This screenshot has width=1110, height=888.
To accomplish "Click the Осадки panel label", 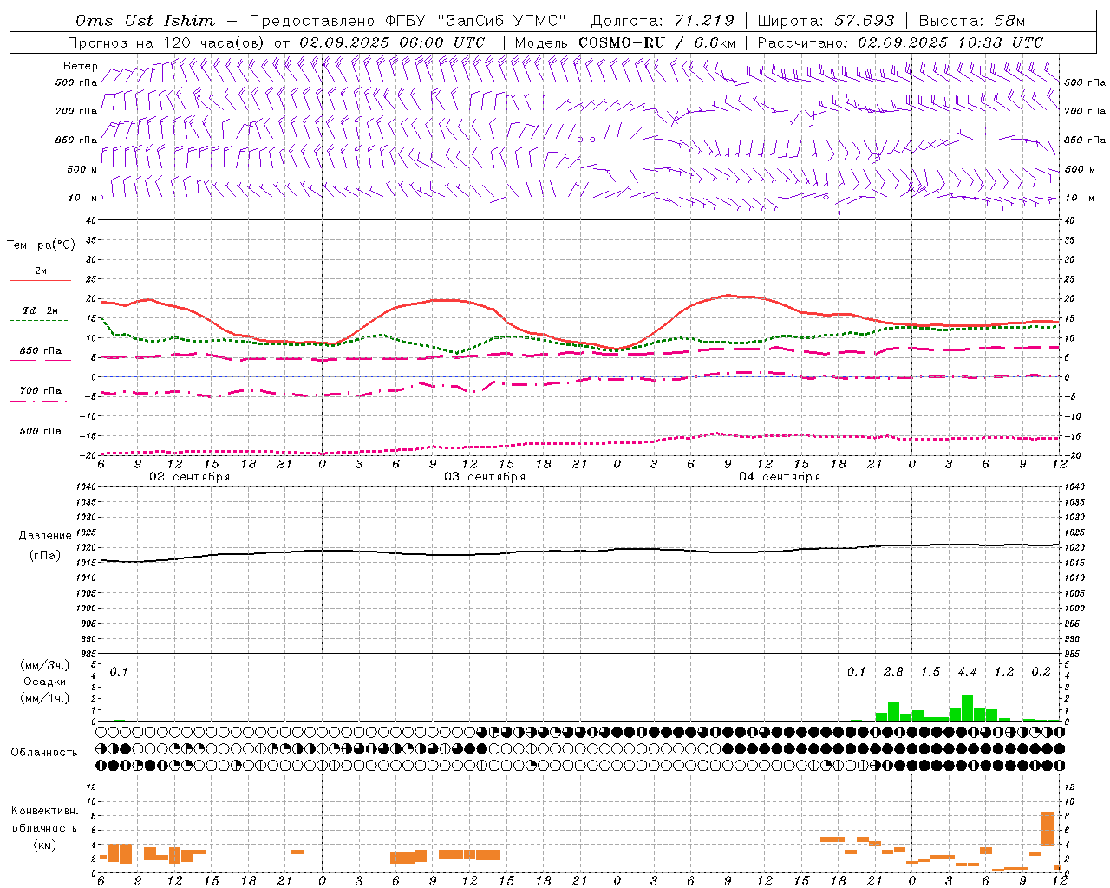I will (45, 682).
